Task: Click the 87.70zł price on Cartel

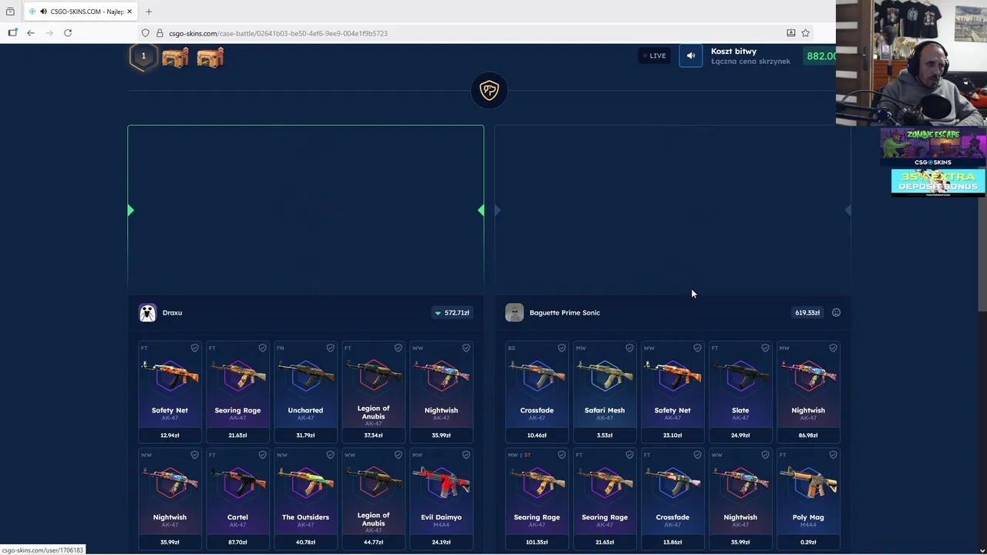Action: (237, 543)
